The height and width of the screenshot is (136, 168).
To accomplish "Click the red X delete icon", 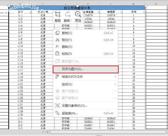I will pyautogui.click(x=57, y=47).
